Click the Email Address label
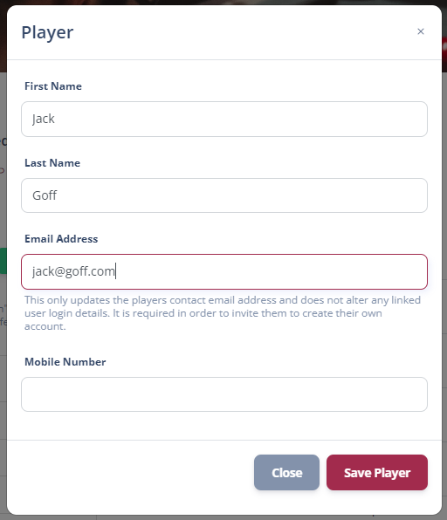447x520 pixels. [x=61, y=239]
